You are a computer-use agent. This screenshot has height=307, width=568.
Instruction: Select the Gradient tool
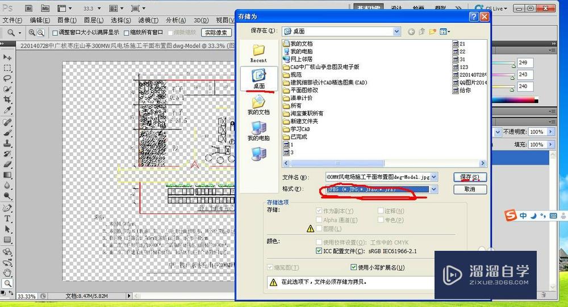7,175
